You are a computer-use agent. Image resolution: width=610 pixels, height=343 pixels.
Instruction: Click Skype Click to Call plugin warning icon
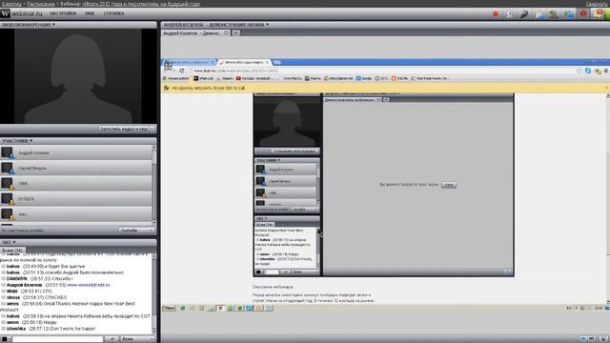pyautogui.click(x=167, y=88)
